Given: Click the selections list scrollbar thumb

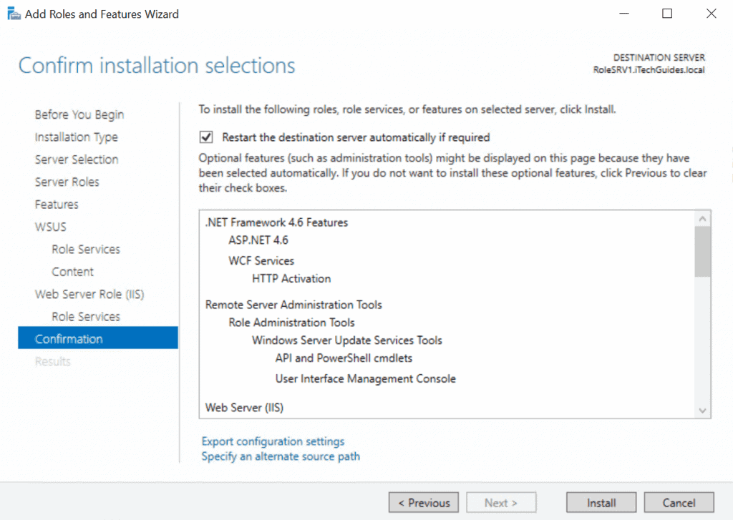Looking at the screenshot, I should (702, 251).
